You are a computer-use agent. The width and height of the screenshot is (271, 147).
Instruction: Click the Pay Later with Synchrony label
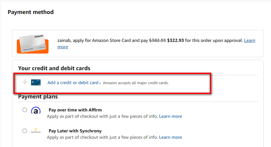coord(75,131)
